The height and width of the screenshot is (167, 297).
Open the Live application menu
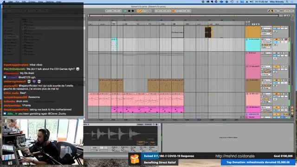tap(10, 2)
